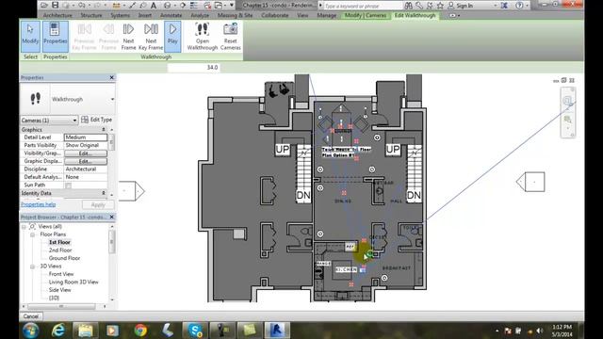Open file from quick access toolbar

[44, 6]
